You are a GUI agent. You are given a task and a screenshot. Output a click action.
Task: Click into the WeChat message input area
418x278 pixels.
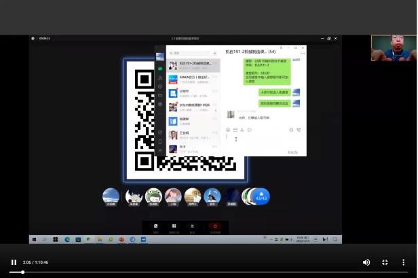(263, 141)
